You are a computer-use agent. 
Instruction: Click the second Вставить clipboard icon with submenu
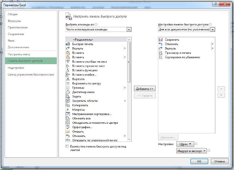coord(68,57)
